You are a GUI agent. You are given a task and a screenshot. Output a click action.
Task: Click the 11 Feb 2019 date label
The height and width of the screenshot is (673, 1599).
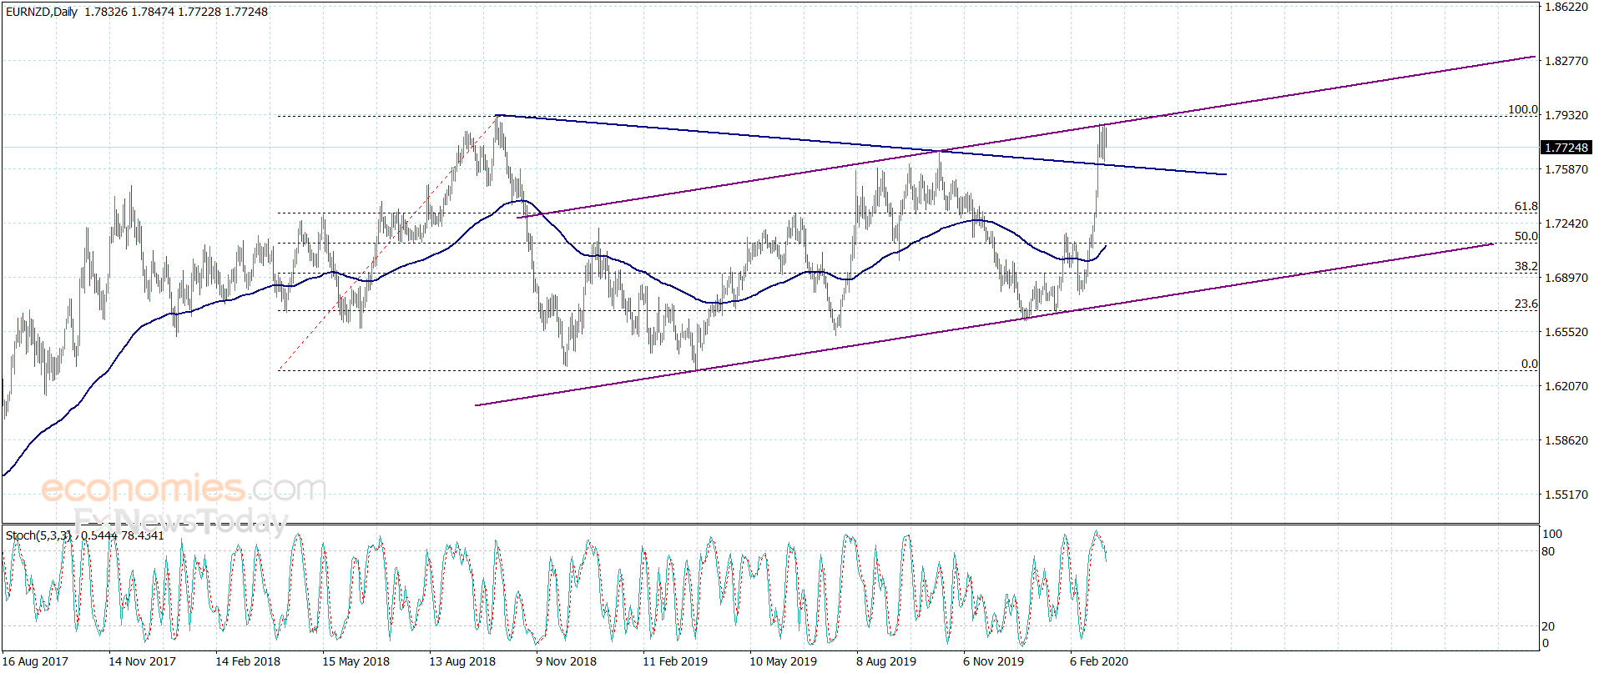675,661
